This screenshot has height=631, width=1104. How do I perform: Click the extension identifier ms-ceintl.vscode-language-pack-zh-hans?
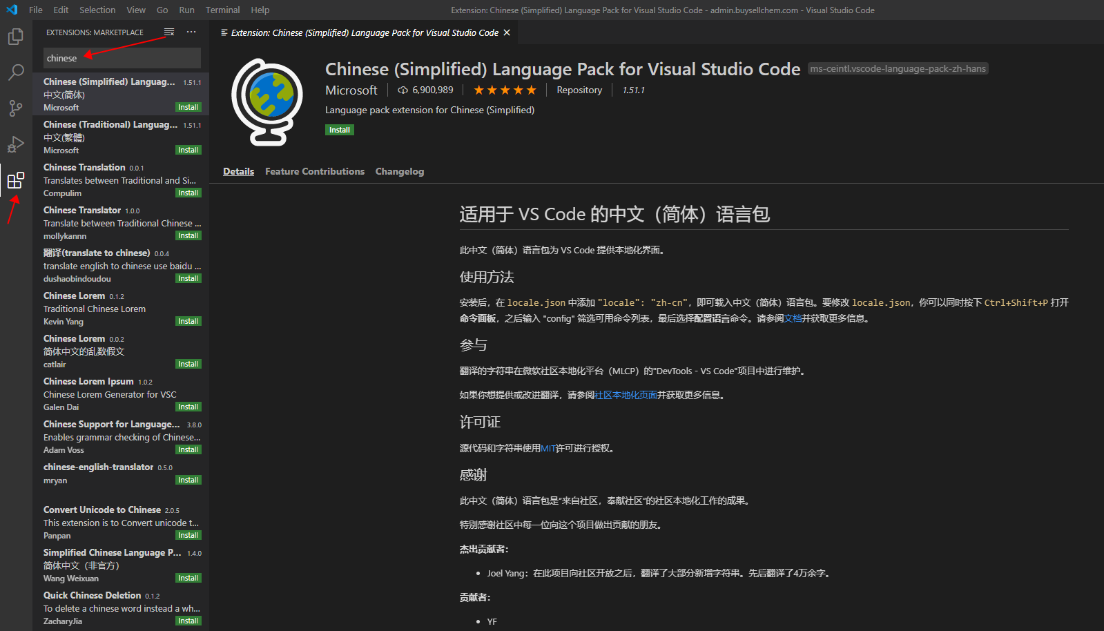point(898,68)
